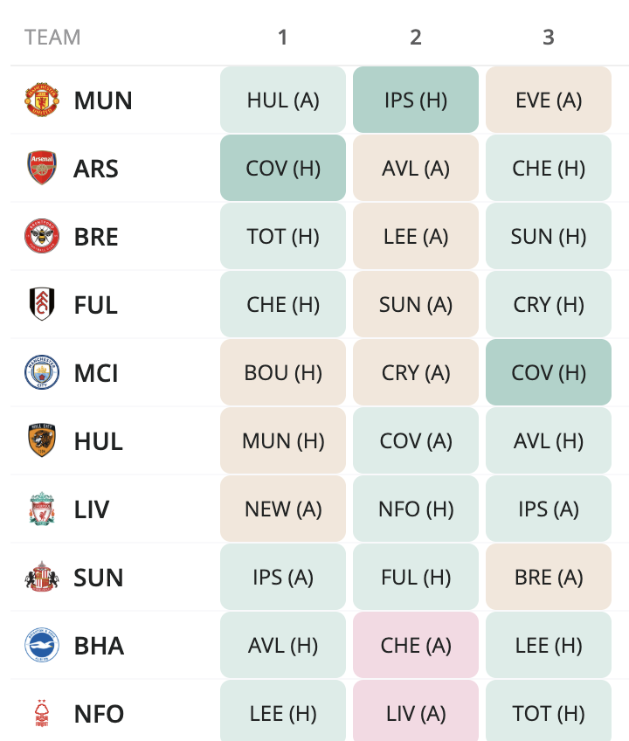This screenshot has height=741, width=629.
Task: Select the Liverpool club crest
Action: point(42,509)
